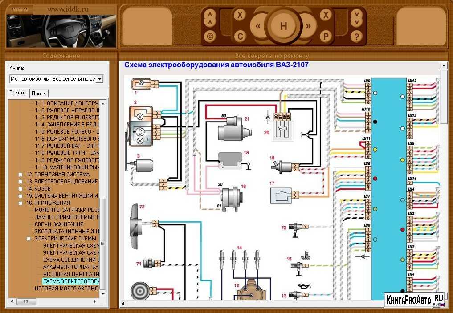Image resolution: width=453 pixels, height=313 pixels.
Task: Select the 14. КУЗОВ chapter
Action: click(38, 188)
